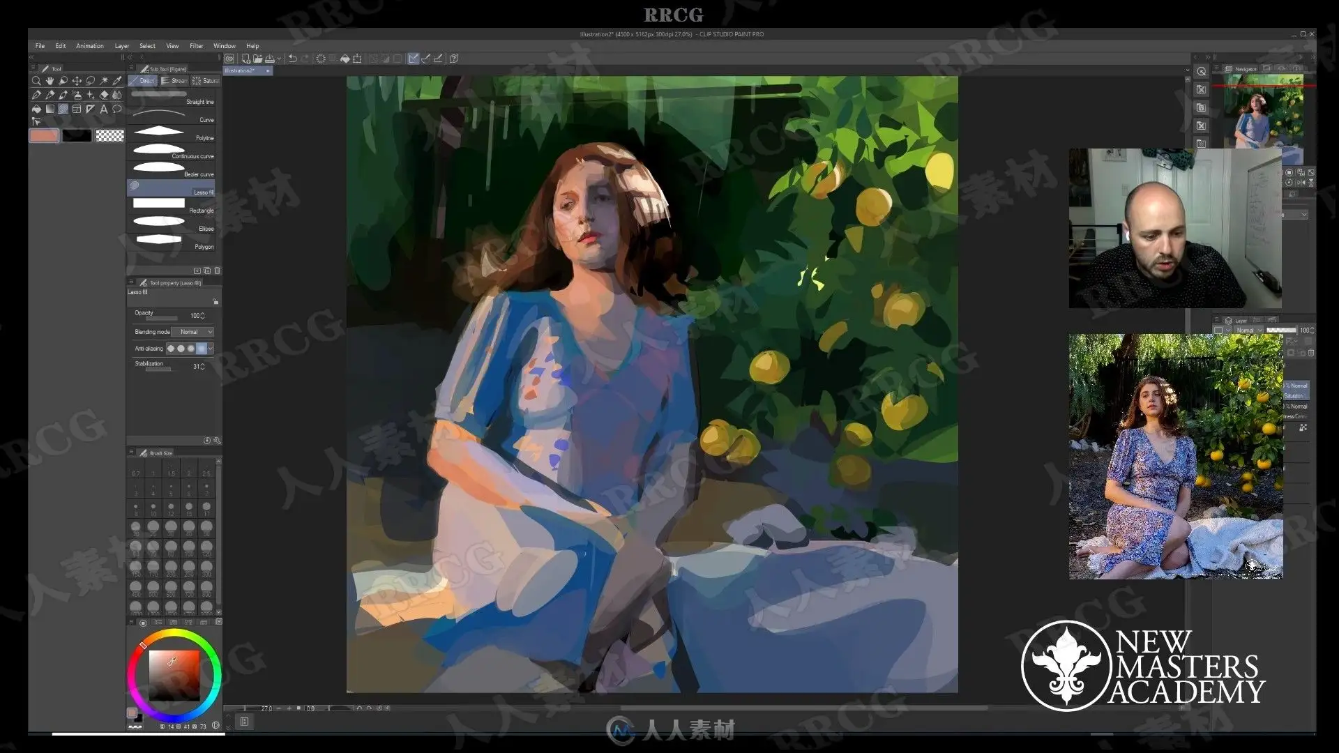The width and height of the screenshot is (1339, 753).
Task: Open the Sub Tool panel menu
Action: click(131, 68)
